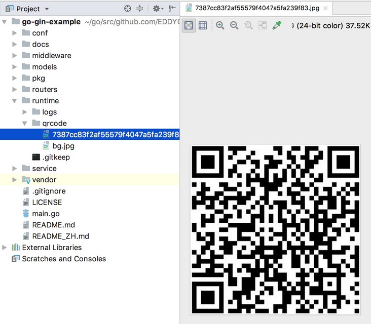Viewport: 371px width, 324px height.
Task: Expand the docs folder
Action: 14,45
